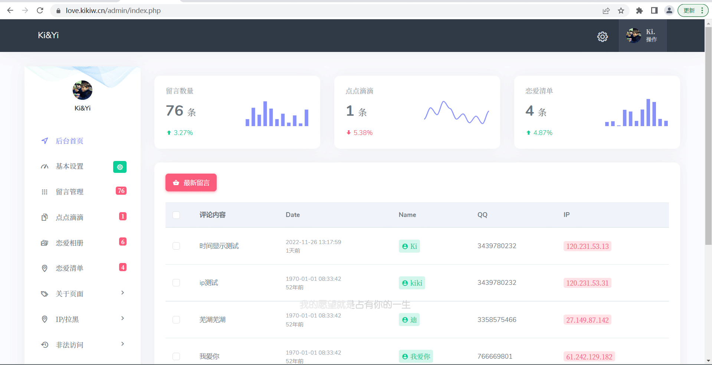
Task: Open 留言管理 via its grid icon
Action: [x=45, y=191]
